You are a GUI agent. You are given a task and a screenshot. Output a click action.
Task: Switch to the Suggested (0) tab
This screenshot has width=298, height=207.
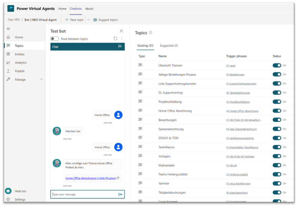[169, 46]
